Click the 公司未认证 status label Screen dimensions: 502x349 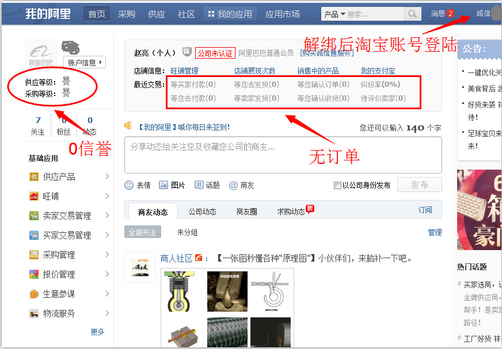(215, 53)
